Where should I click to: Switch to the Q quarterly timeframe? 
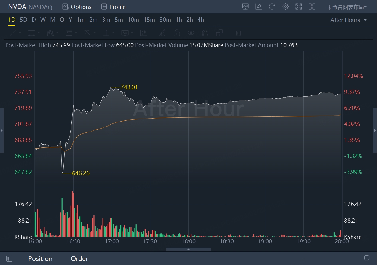(x=62, y=20)
